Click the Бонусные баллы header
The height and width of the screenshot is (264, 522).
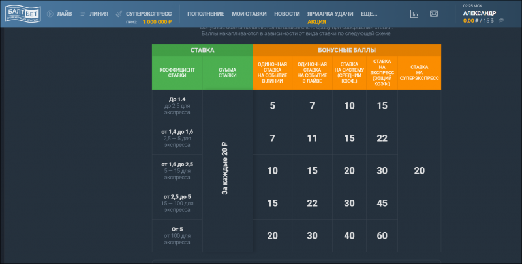pyautogui.click(x=347, y=50)
